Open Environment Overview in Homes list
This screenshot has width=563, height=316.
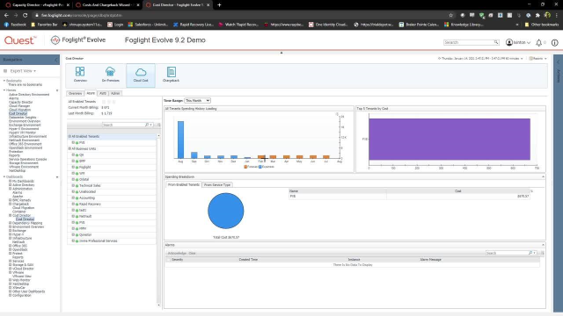coord(25,121)
